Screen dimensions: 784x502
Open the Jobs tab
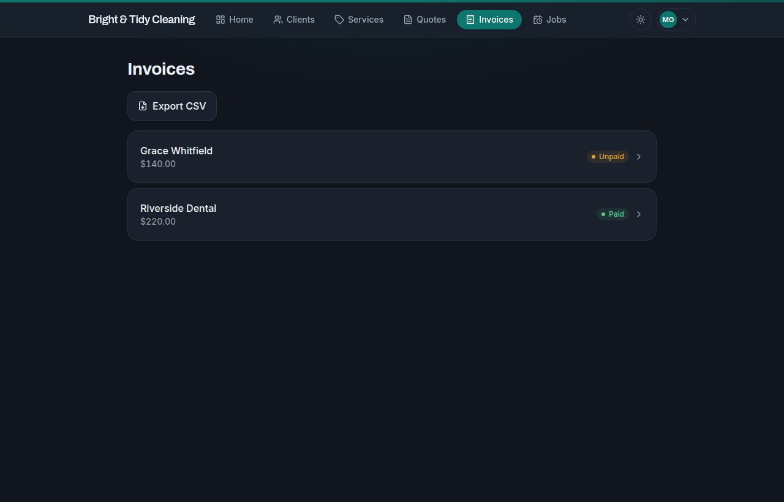coord(549,20)
